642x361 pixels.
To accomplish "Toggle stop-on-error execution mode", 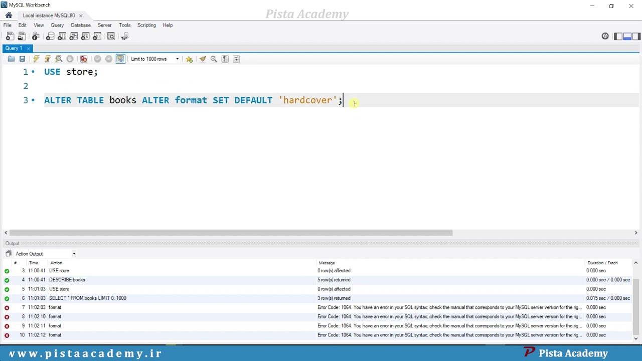I will (84, 59).
